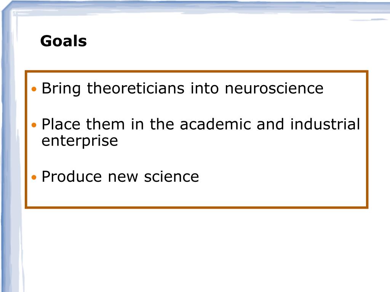Select the orange bullet before "Place them"
This screenshot has width=390, height=292.
click(x=34, y=125)
